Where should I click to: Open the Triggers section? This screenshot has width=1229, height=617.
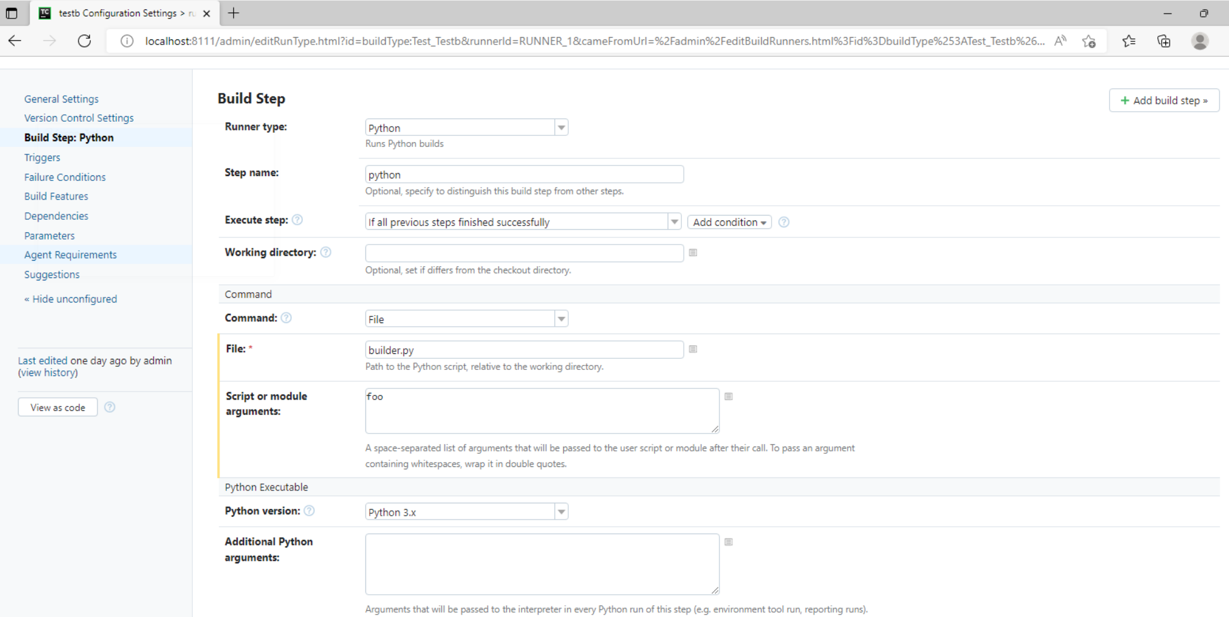[42, 157]
